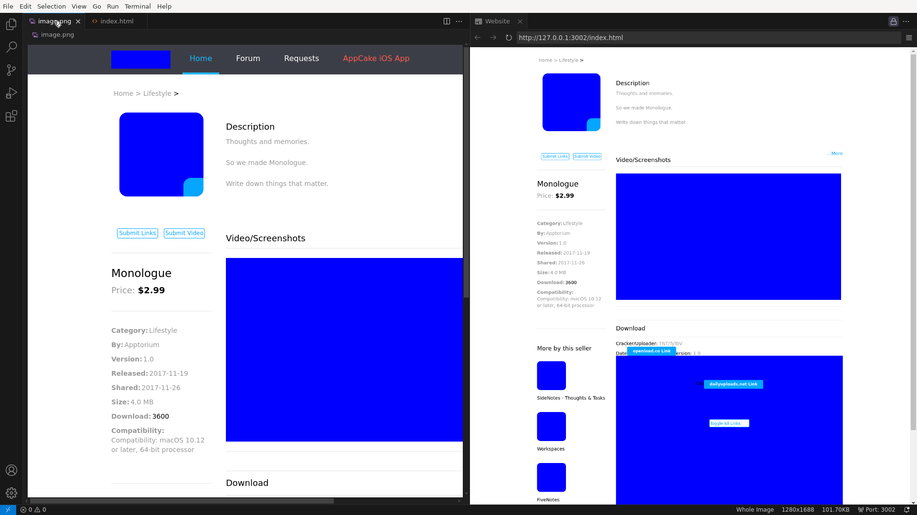This screenshot has width=917, height=515.
Task: Open the Manage gear icon
Action: 11,493
